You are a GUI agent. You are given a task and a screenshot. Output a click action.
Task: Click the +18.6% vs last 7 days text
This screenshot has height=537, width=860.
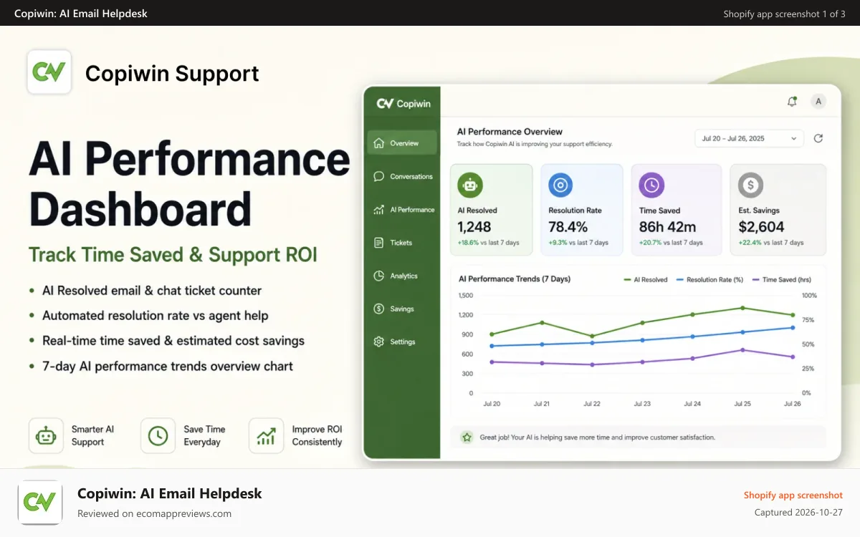click(x=489, y=243)
